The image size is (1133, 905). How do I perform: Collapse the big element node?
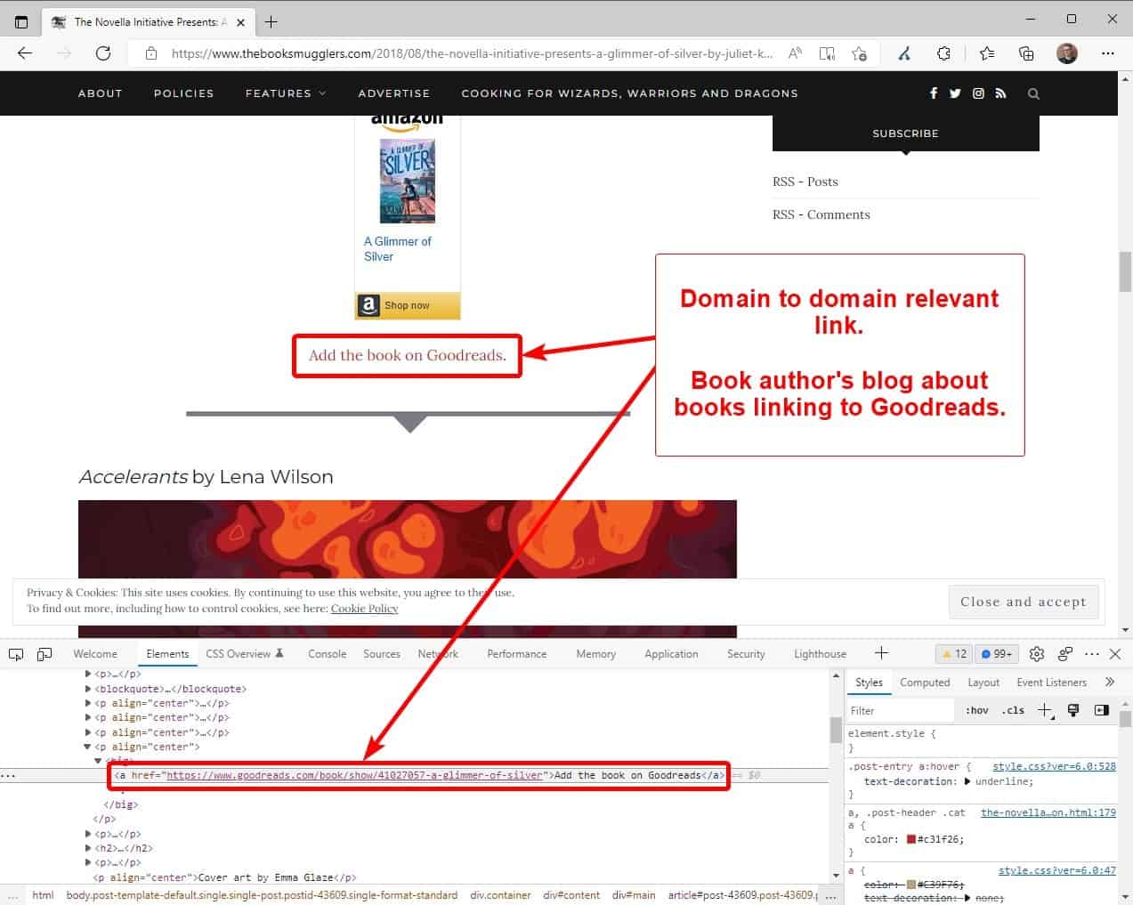click(x=99, y=761)
